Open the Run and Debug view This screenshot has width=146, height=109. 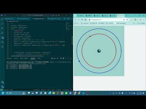click(x=2, y=33)
